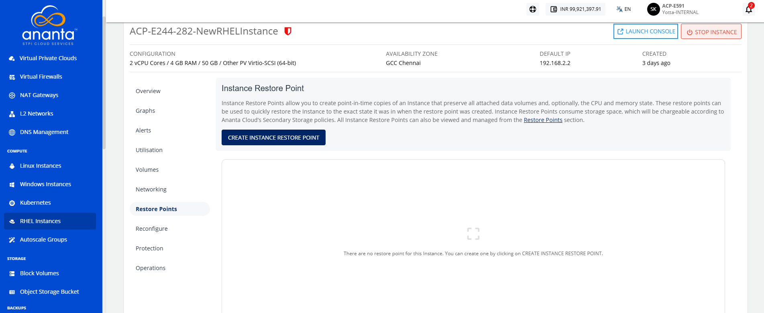This screenshot has height=313, width=764.
Task: Follow the Restore Points link in description
Action: tap(543, 120)
